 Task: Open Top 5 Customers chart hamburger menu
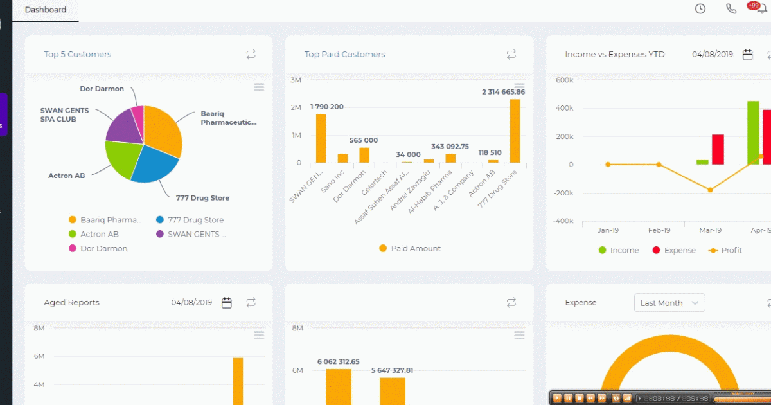(259, 87)
